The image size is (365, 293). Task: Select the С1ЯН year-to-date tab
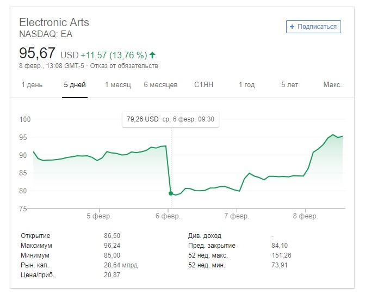(x=203, y=84)
